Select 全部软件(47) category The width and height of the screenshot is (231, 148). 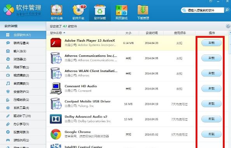23,35
